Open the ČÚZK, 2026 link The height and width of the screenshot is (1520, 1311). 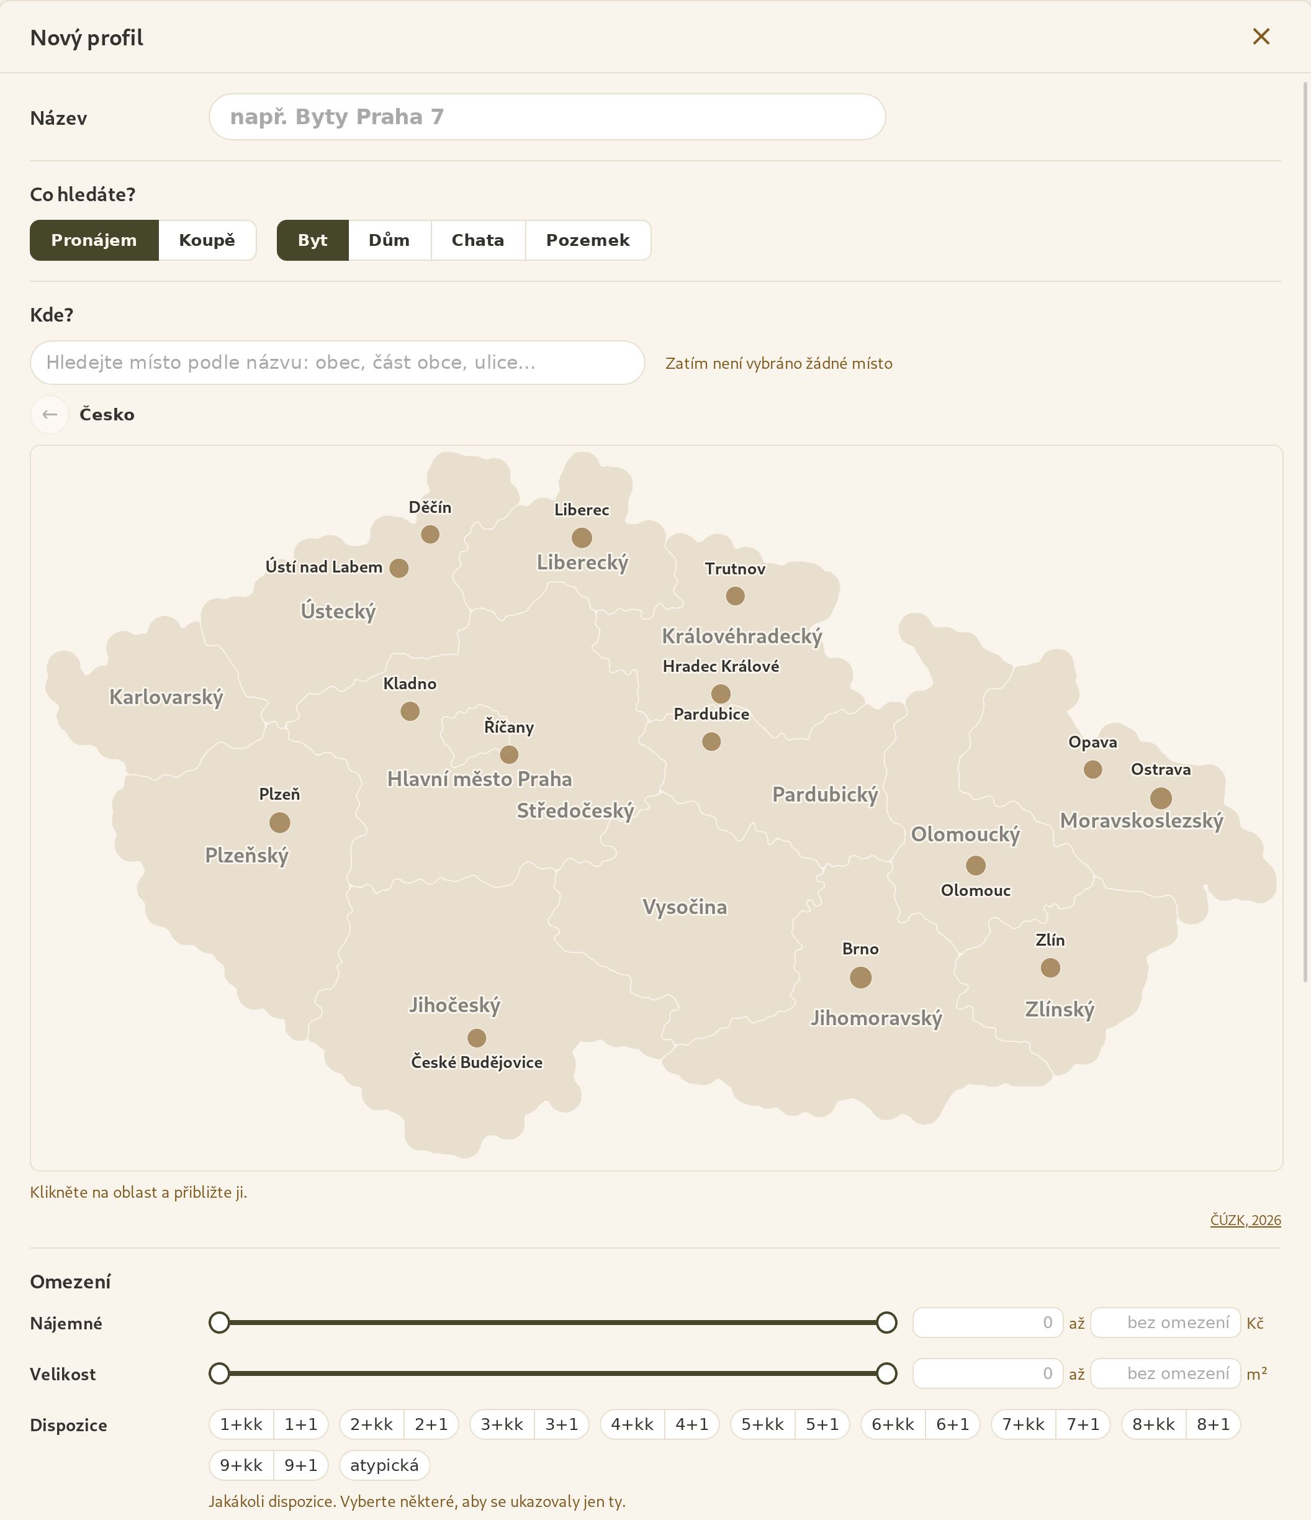click(1245, 1220)
